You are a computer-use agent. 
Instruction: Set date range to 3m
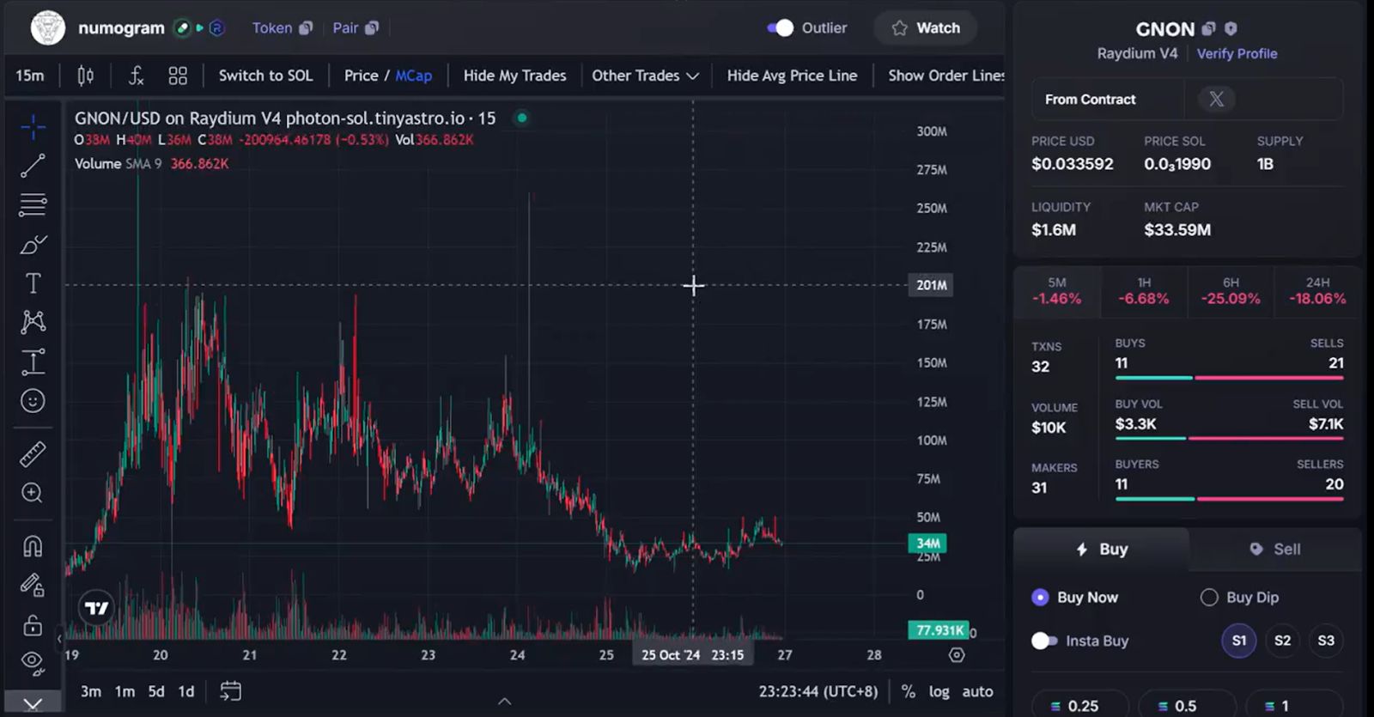(91, 691)
